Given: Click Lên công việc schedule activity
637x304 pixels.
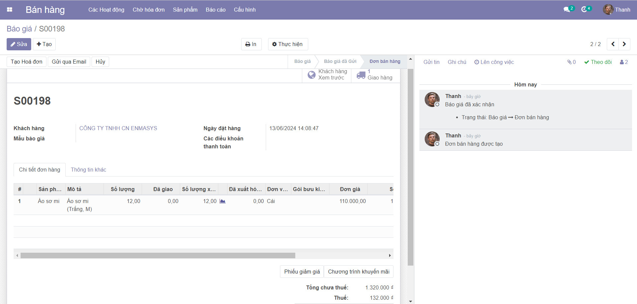Looking at the screenshot, I should 494,62.
